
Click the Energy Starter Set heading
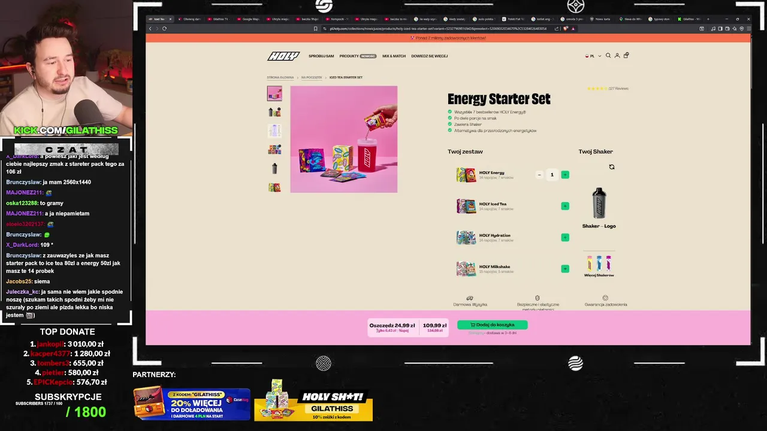point(499,99)
